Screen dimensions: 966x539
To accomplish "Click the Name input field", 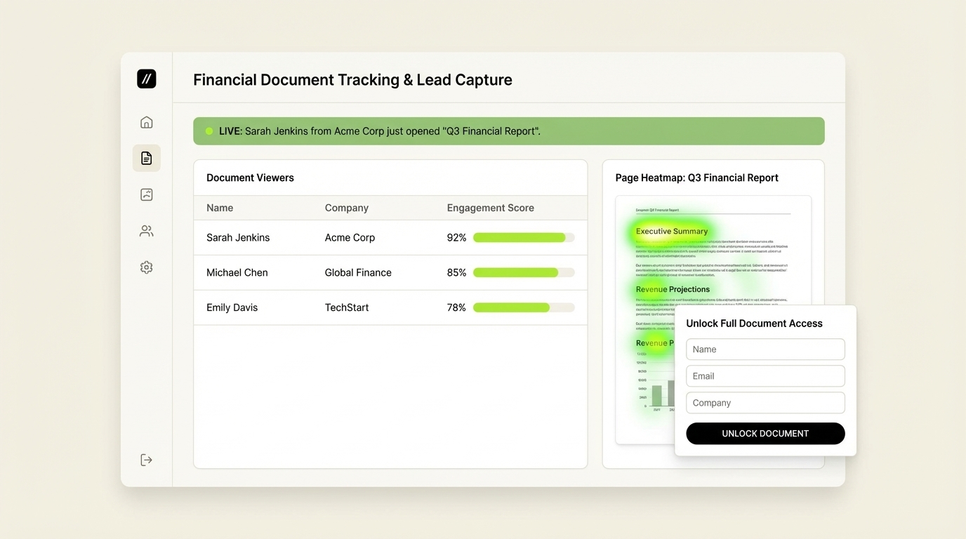I will pos(765,349).
